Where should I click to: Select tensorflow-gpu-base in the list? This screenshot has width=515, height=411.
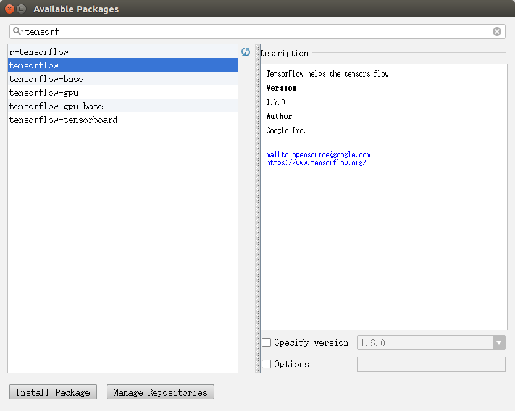tap(123, 106)
